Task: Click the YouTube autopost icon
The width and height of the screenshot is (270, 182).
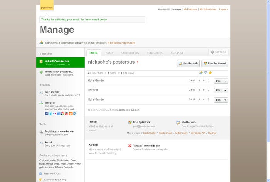Action: [x=67, y=113]
